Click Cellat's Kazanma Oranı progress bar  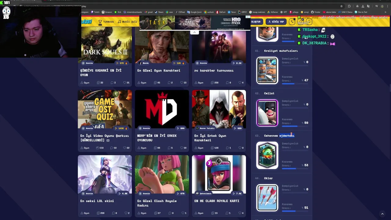pyautogui.click(x=295, y=126)
